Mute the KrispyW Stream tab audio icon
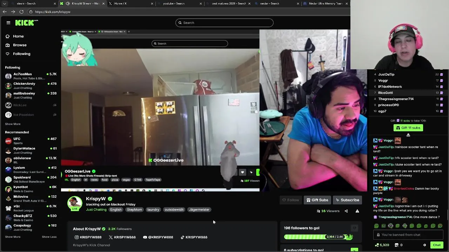 click(x=67, y=3)
